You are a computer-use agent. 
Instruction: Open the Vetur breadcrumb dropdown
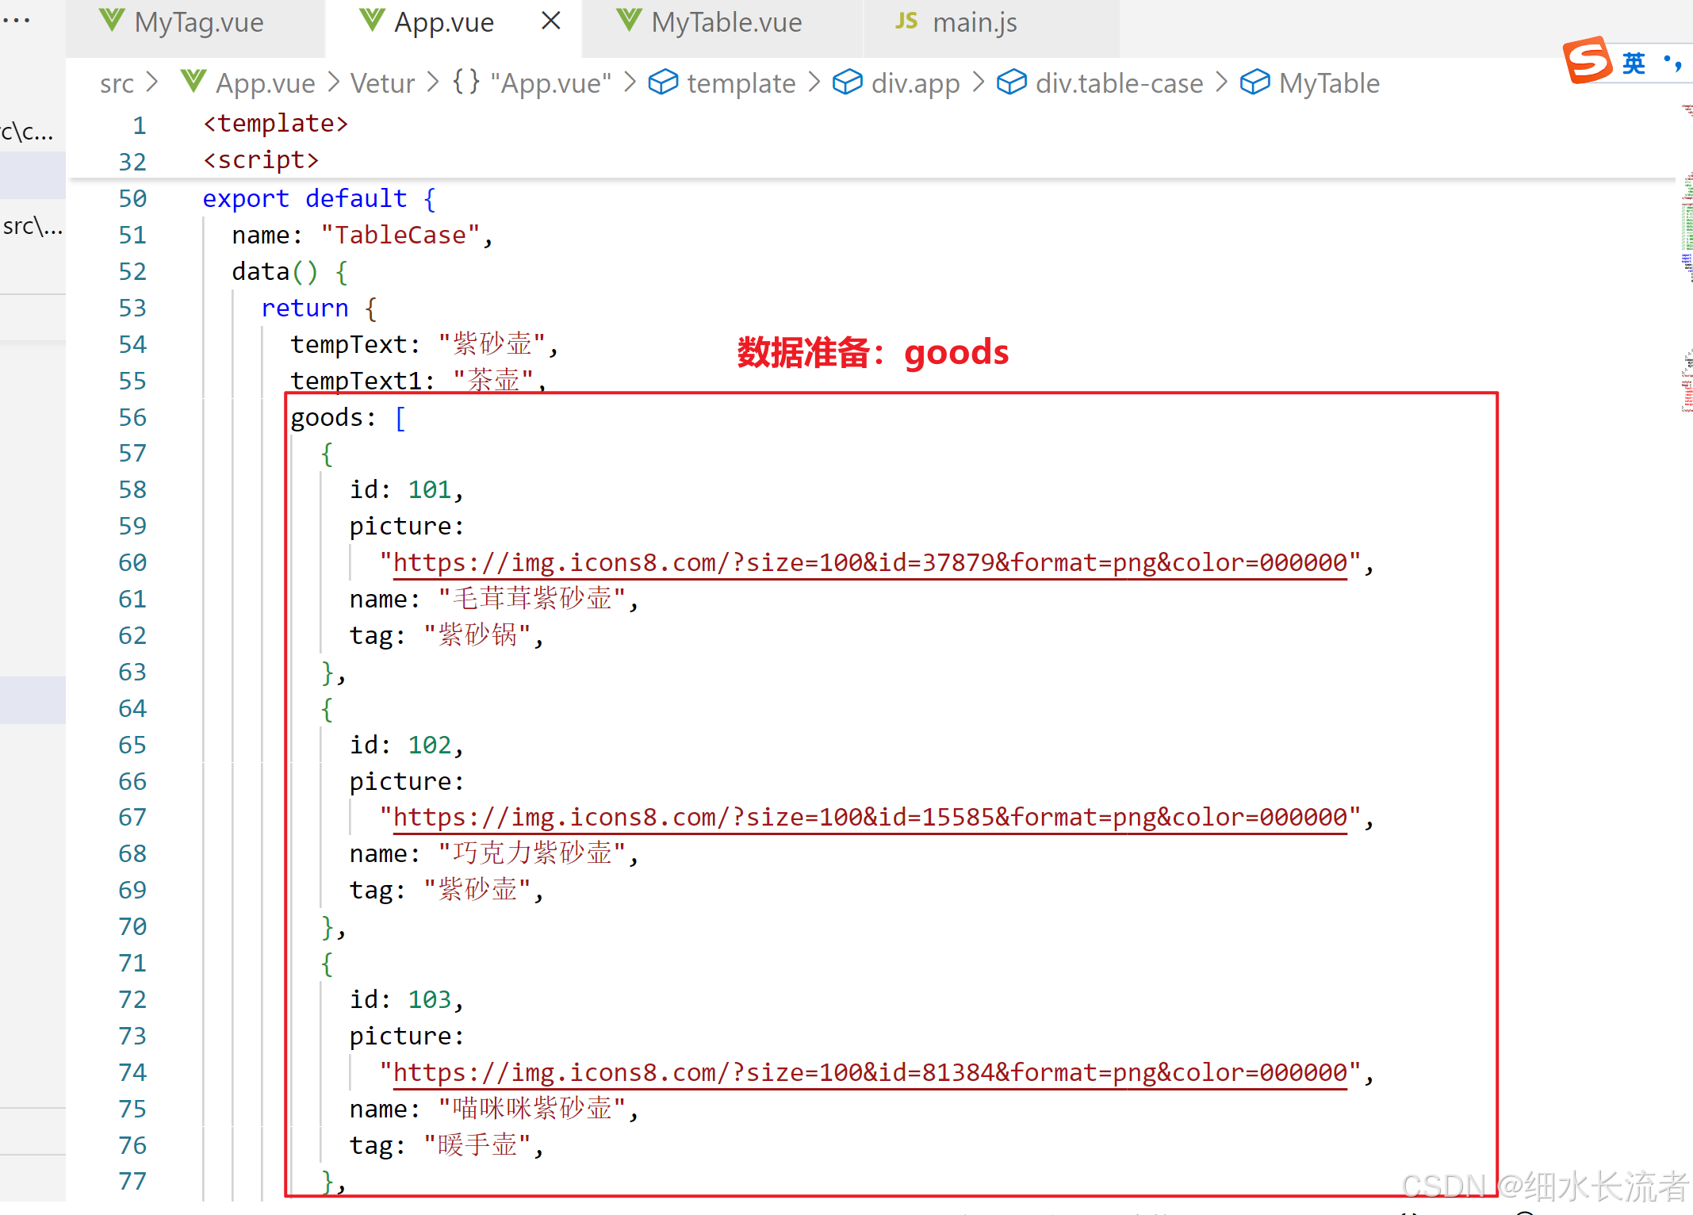(x=382, y=83)
